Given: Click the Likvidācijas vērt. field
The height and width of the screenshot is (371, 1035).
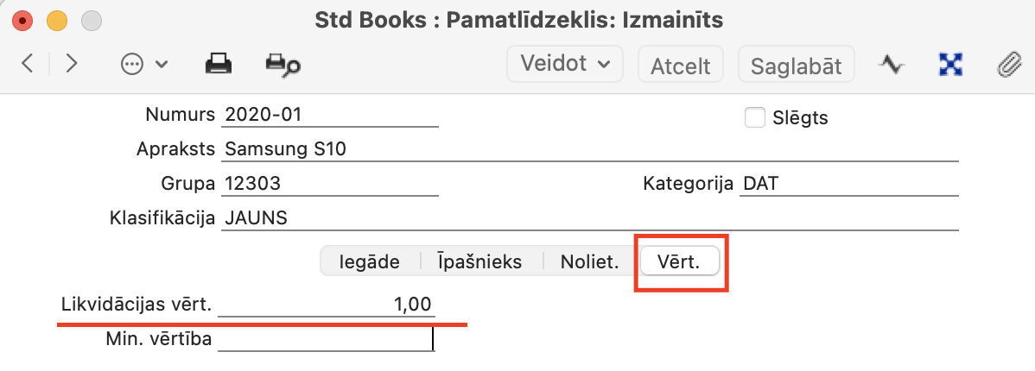Looking at the screenshot, I should point(327,305).
